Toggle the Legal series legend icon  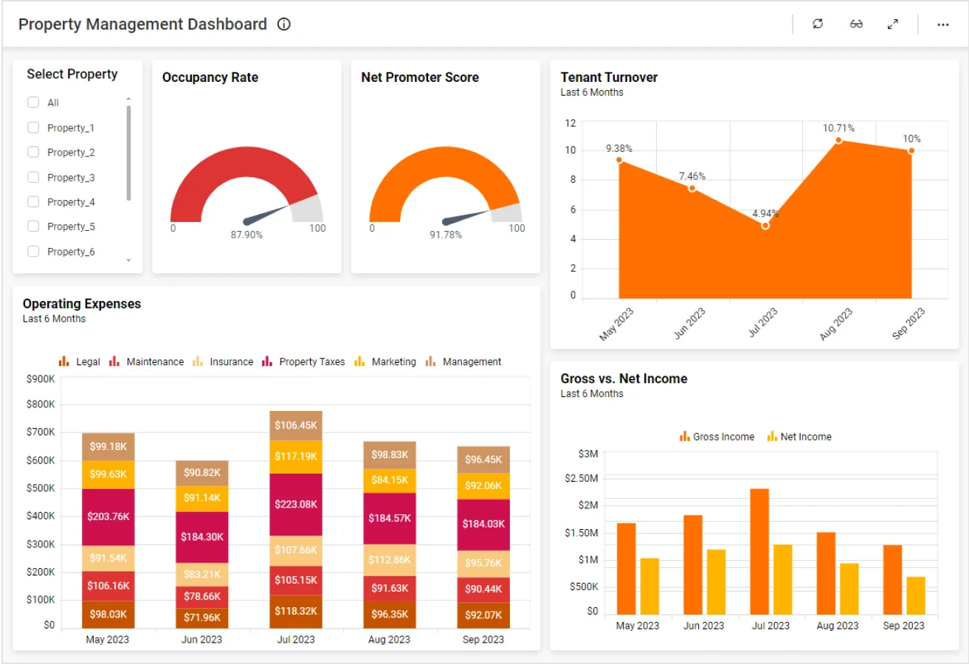64,362
